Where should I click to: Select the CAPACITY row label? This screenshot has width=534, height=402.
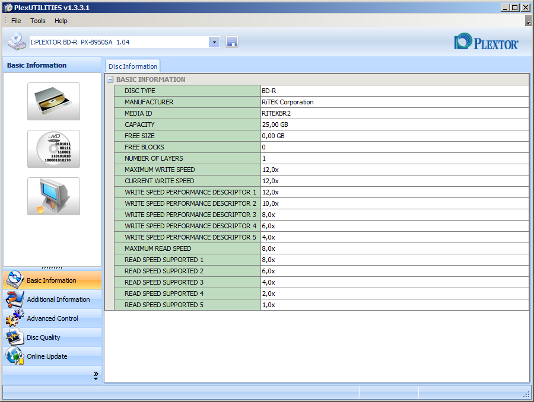tap(187, 125)
